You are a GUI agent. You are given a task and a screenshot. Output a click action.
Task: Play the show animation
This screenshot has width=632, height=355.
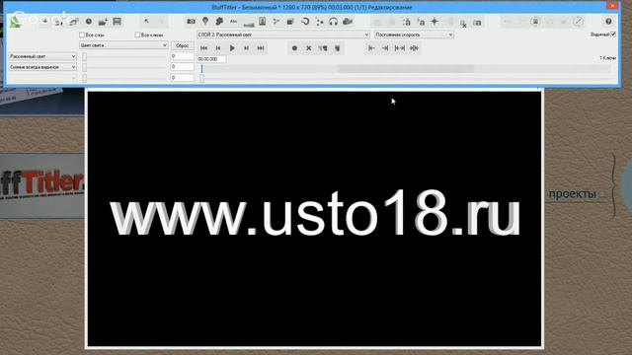coord(232,48)
